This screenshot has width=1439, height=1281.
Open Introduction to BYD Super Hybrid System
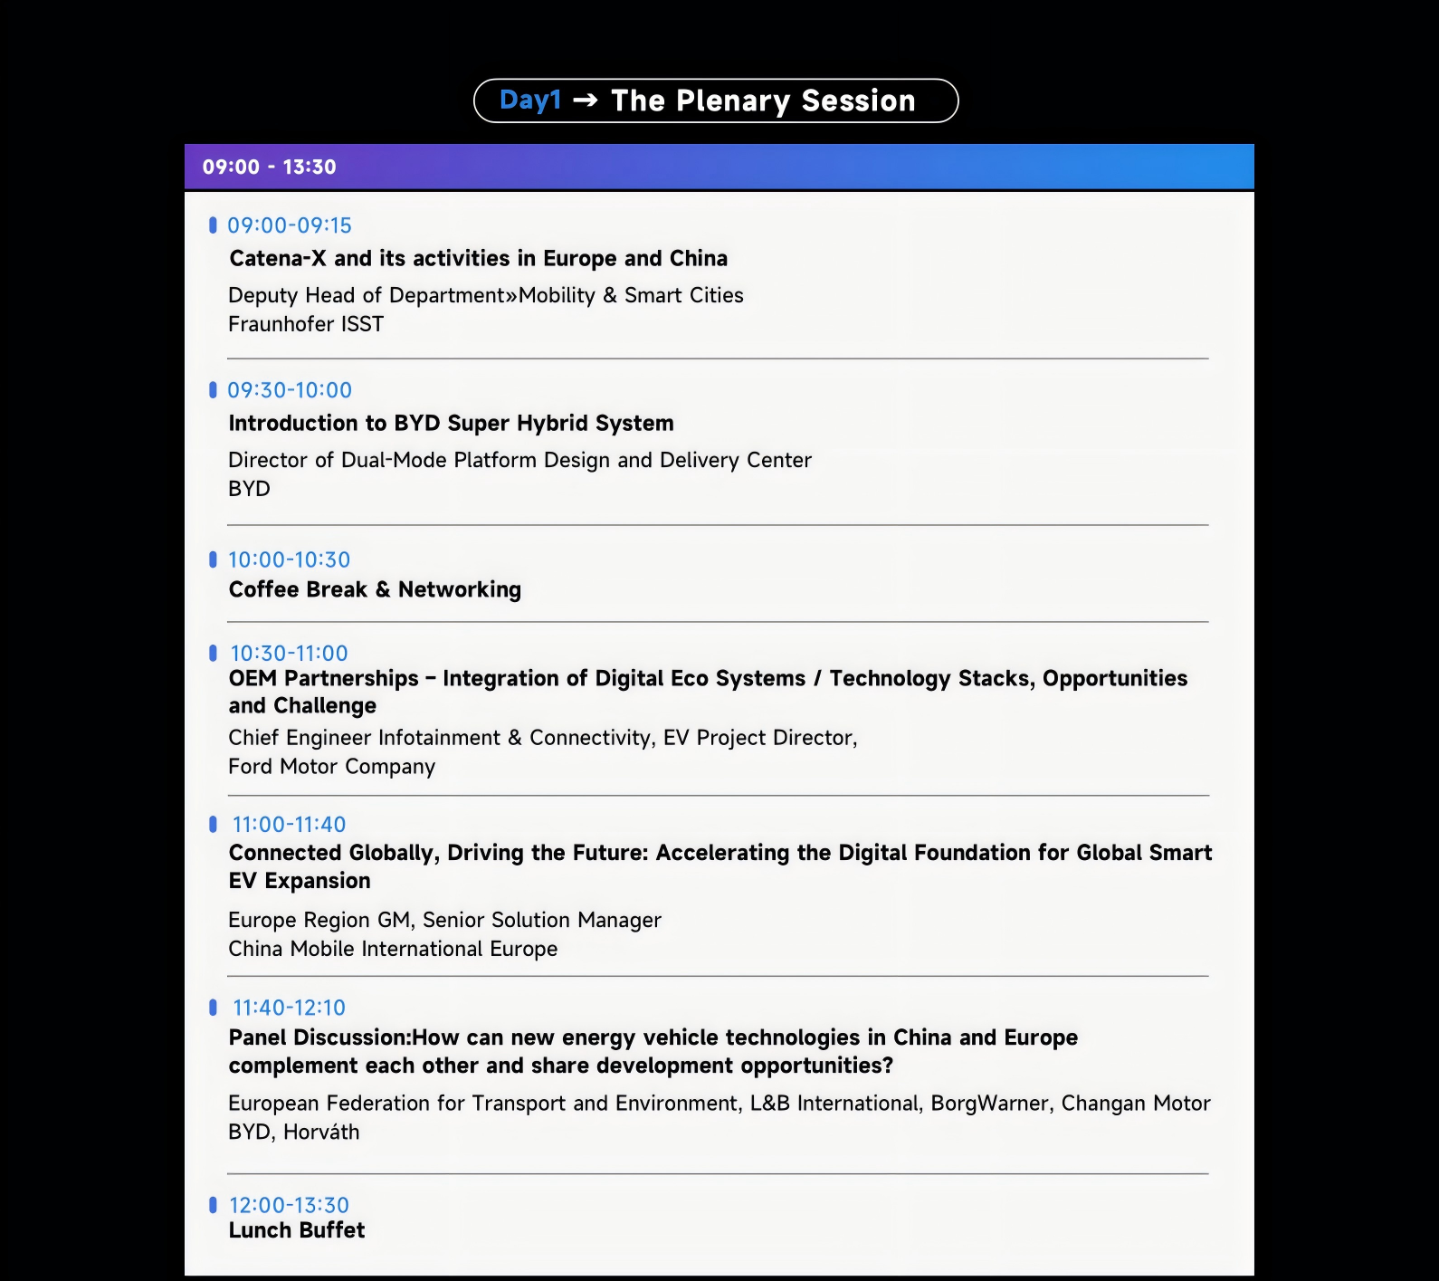point(451,424)
